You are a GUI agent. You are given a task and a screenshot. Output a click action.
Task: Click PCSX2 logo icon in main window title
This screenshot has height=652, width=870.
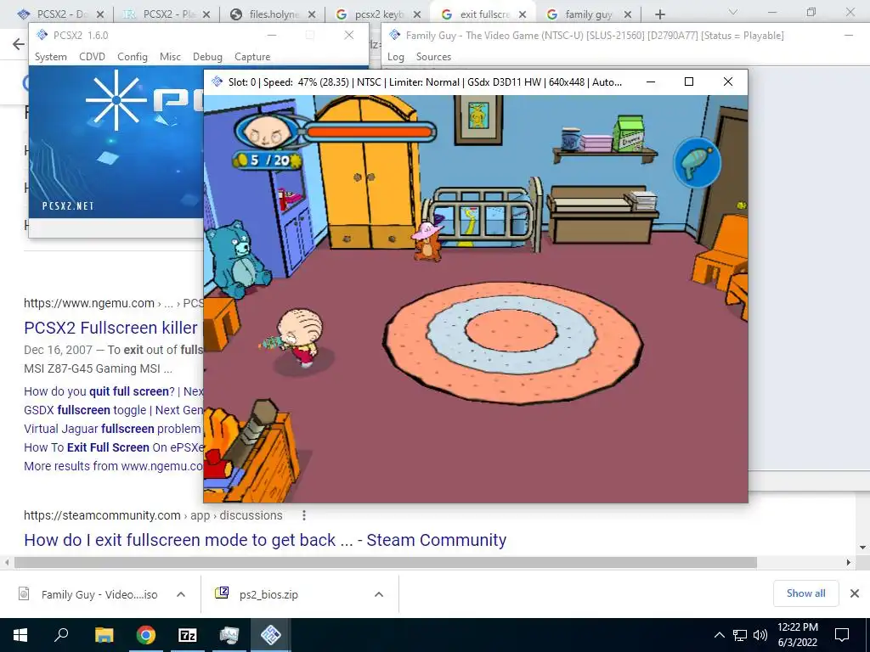click(42, 35)
